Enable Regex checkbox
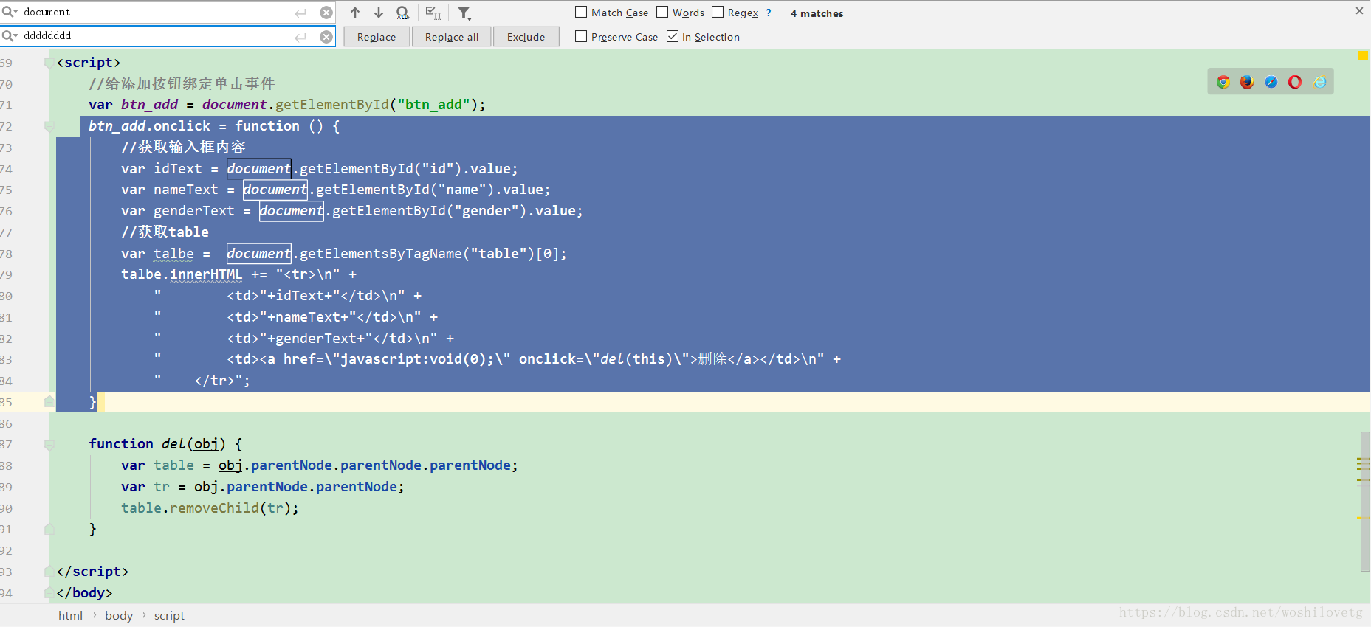 [x=718, y=12]
